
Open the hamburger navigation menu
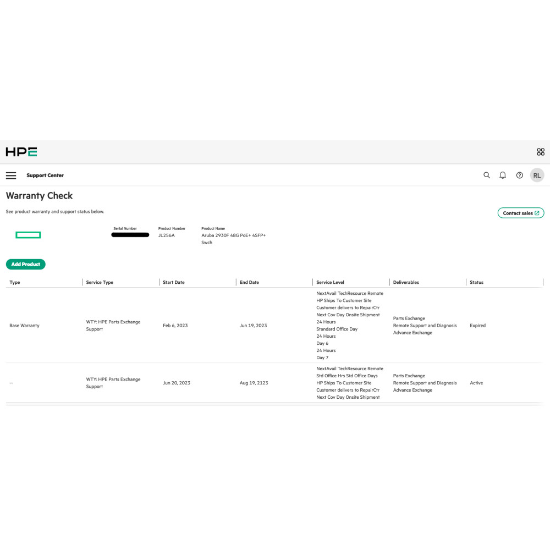[11, 175]
